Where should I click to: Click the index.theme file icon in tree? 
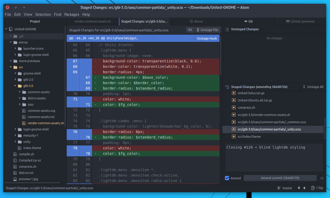(20, 148)
